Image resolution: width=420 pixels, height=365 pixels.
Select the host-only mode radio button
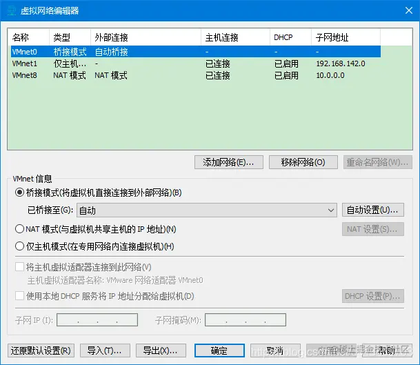pyautogui.click(x=19, y=246)
